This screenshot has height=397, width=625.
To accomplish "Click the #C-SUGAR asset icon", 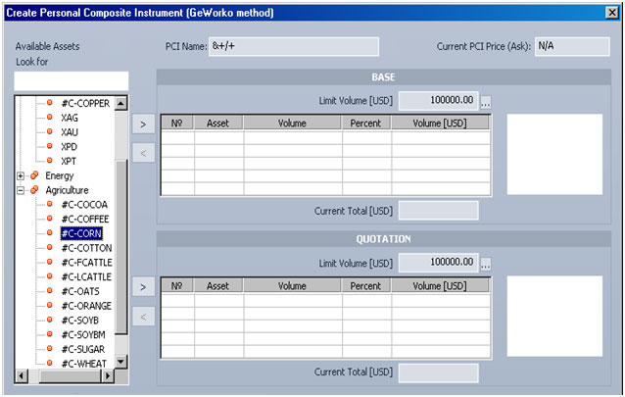I will point(50,349).
